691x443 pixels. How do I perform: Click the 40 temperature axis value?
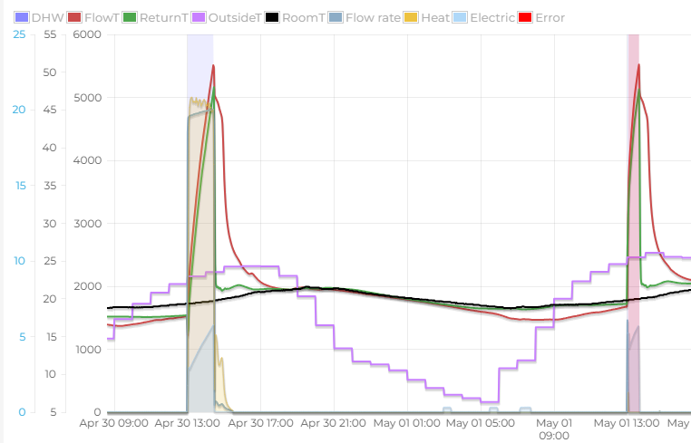click(50, 148)
